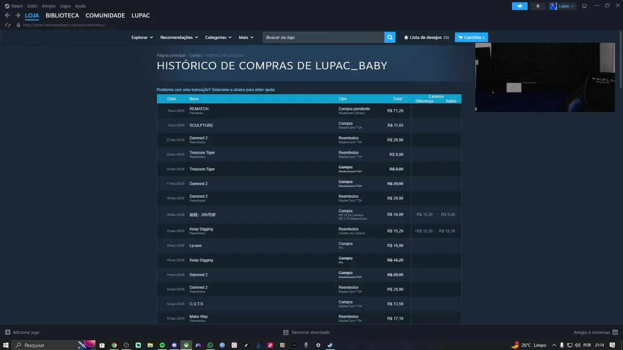The height and width of the screenshot is (350, 623).
Task: Expand the Explorar dropdown
Action: tap(142, 37)
